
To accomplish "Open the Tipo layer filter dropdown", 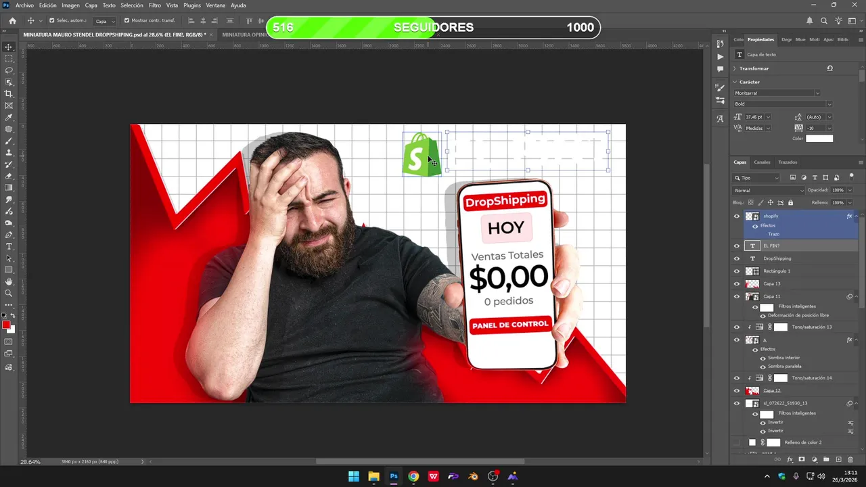I will coord(756,178).
